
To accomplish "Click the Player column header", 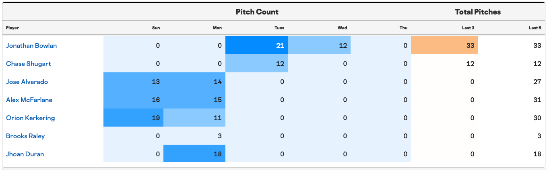I will (x=12, y=28).
